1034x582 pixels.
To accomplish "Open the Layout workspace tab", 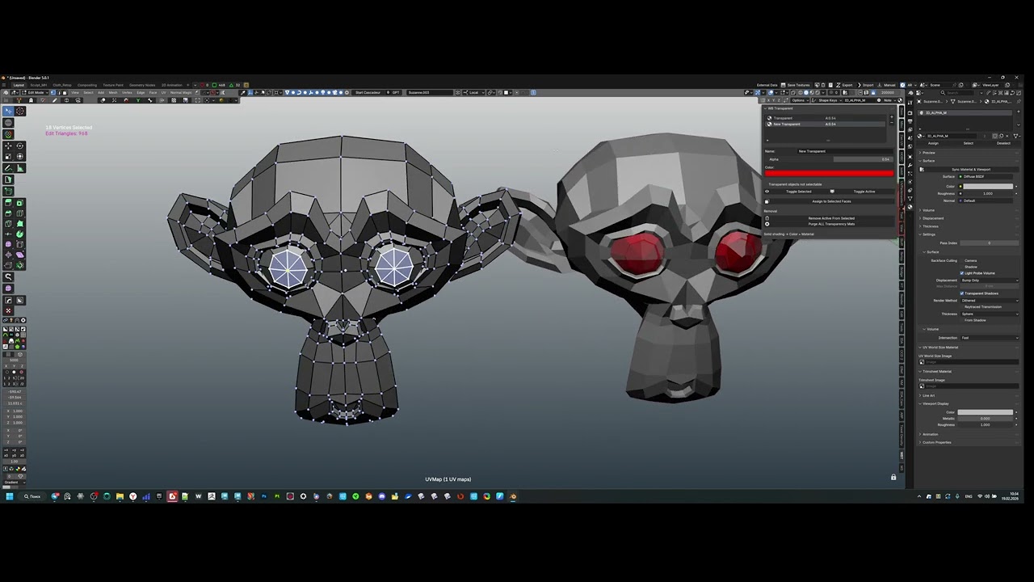I will click(x=19, y=85).
